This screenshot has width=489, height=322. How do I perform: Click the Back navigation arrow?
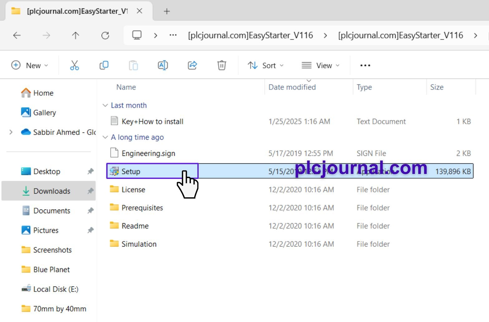[x=17, y=36]
